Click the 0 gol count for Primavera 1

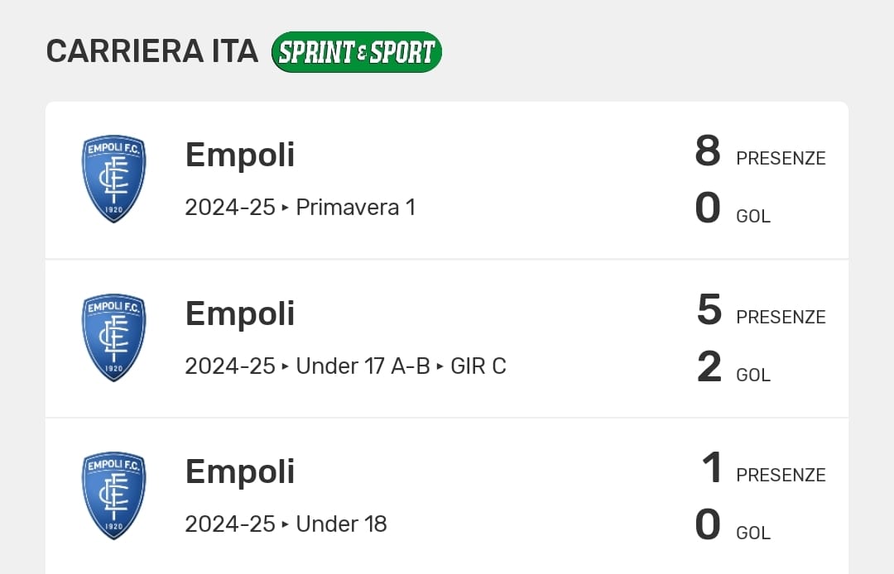coord(708,208)
